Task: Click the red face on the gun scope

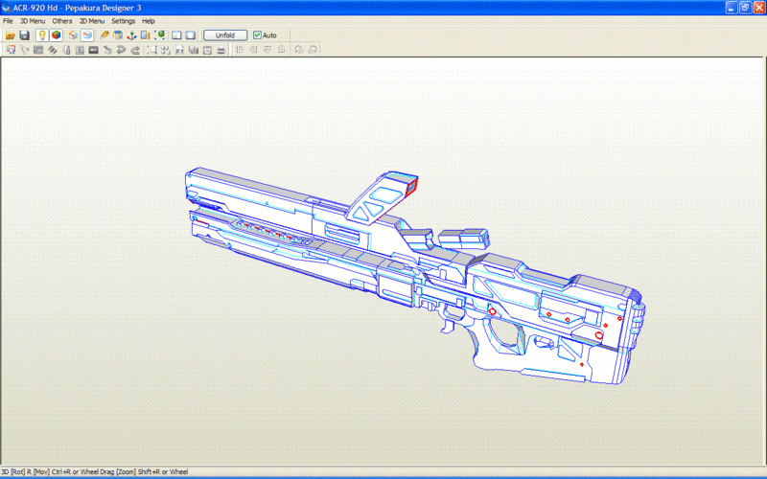Action: [410, 187]
